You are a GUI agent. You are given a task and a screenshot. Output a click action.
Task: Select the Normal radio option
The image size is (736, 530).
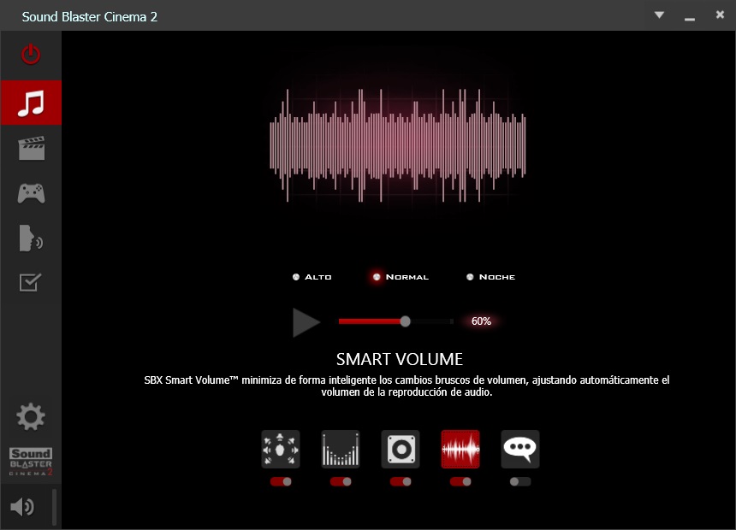[x=401, y=277]
